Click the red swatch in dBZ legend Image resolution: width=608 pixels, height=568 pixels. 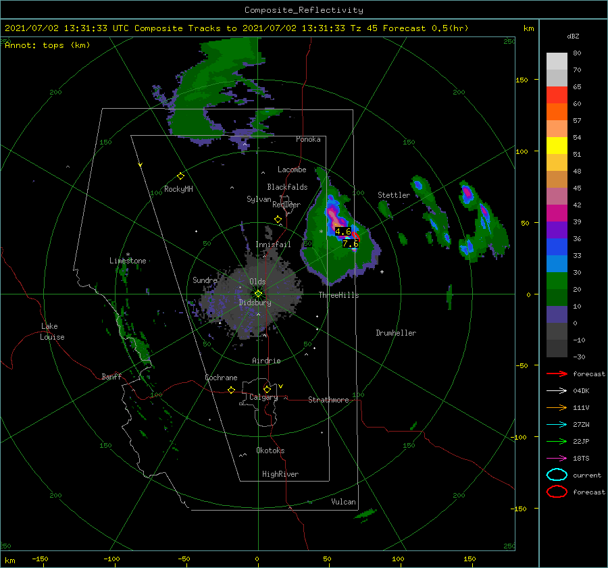coord(557,95)
